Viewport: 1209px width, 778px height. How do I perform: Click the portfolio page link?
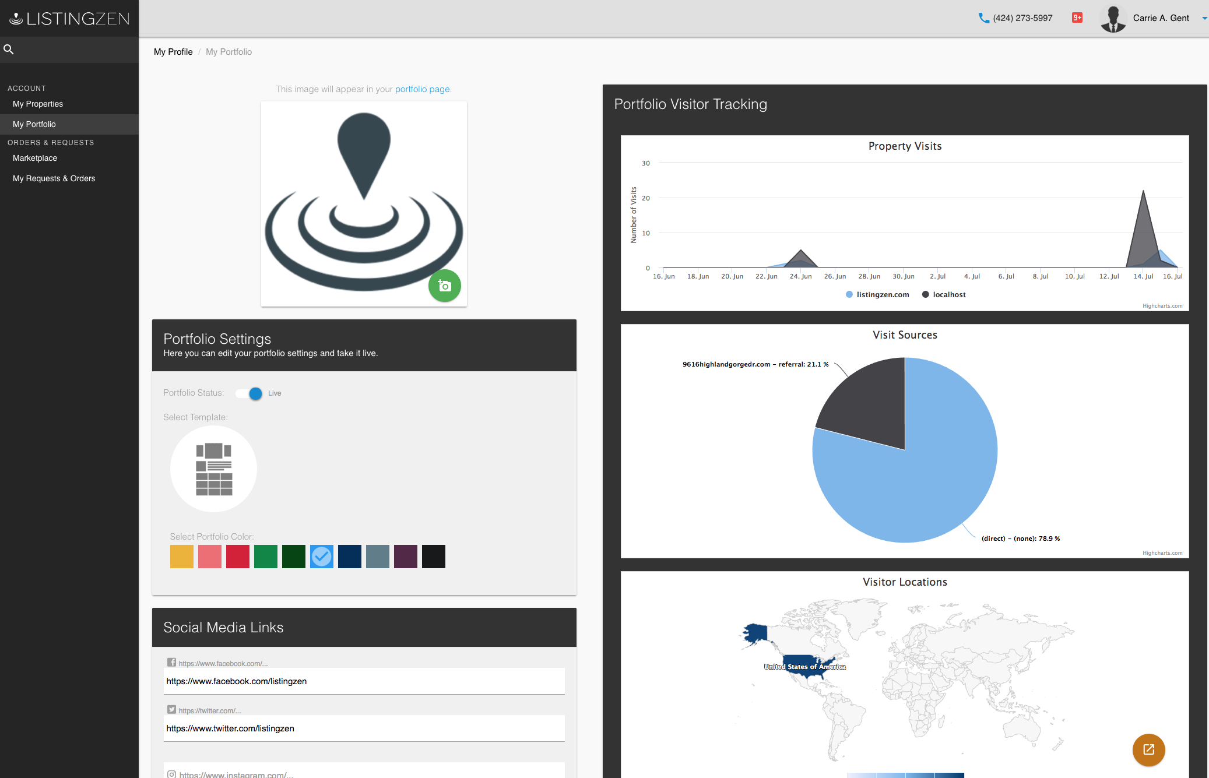pyautogui.click(x=422, y=89)
